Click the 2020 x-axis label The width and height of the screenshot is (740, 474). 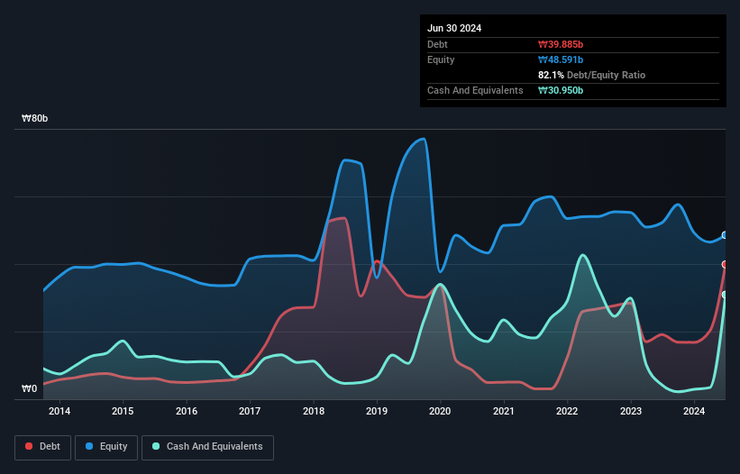click(x=440, y=411)
